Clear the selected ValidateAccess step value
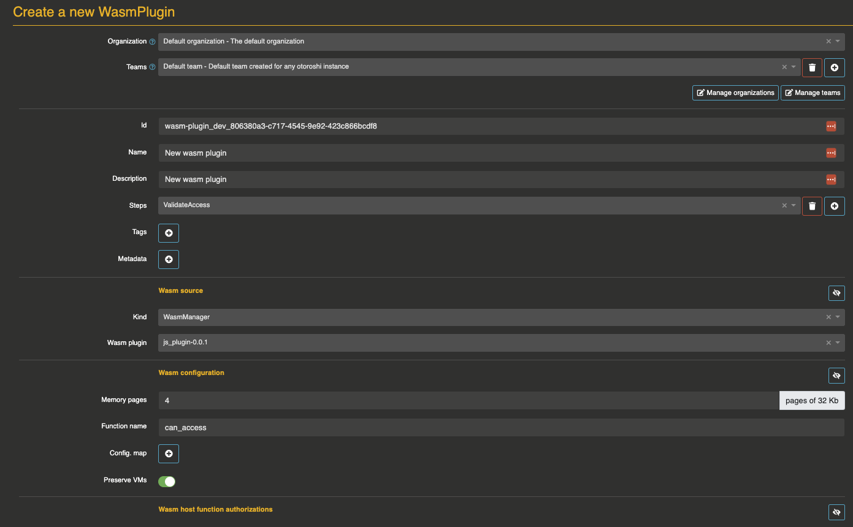This screenshot has width=853, height=527. (784, 205)
